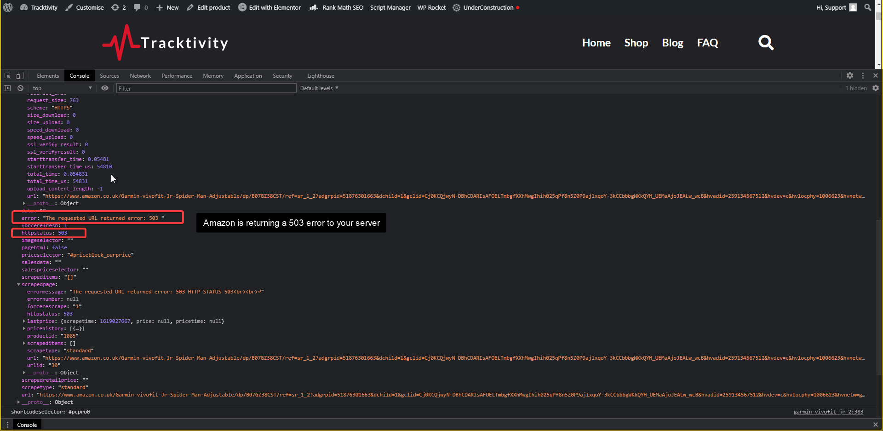
Task: Focus the console Filter field
Action: pos(206,88)
